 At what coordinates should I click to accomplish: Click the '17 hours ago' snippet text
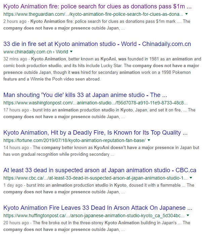[x=16, y=110]
